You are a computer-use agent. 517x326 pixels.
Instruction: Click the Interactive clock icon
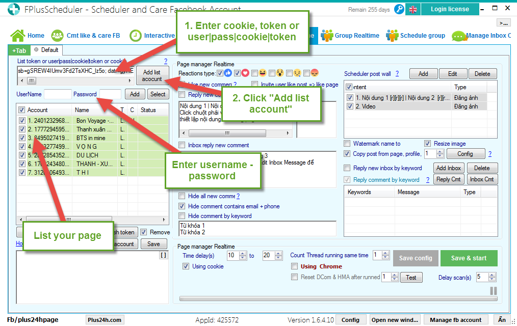point(135,36)
